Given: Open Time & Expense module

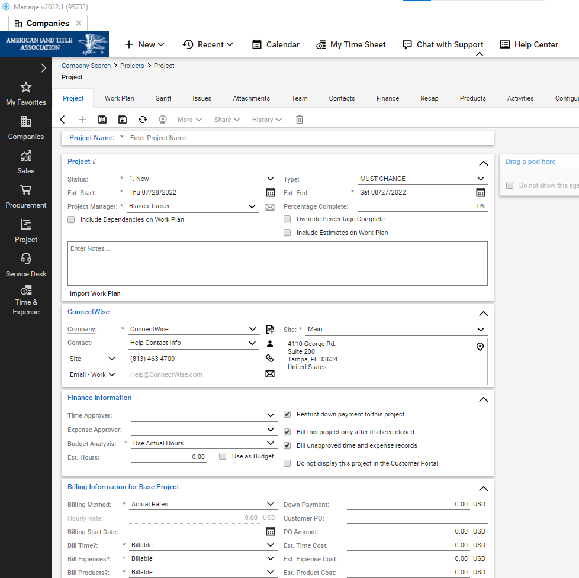Looking at the screenshot, I should pos(26,300).
